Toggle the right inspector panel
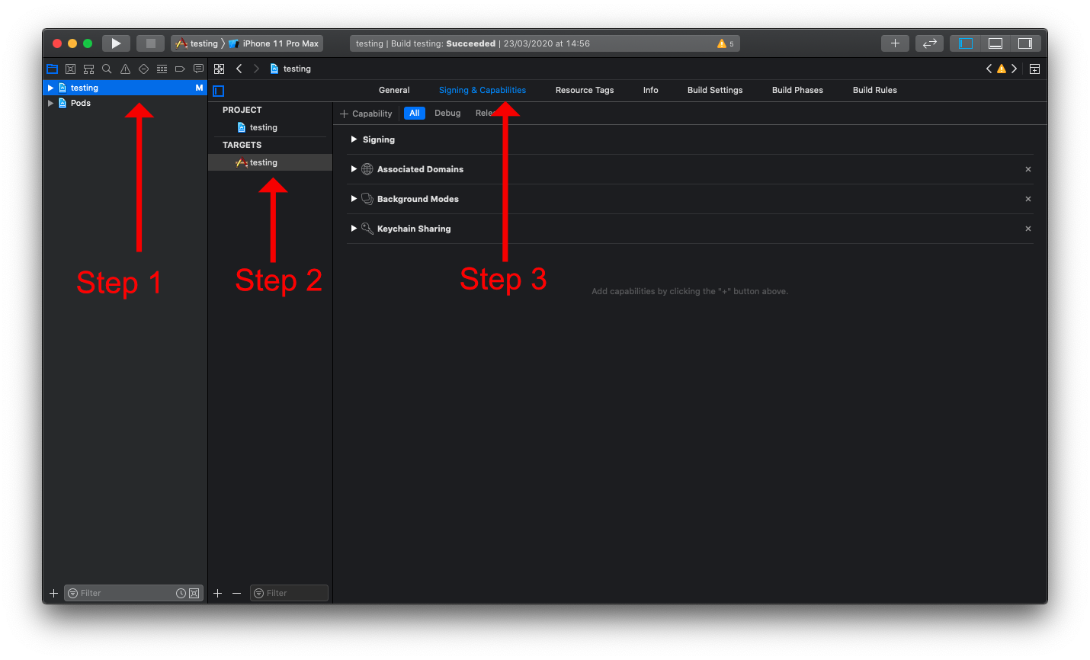Screen dimensions: 1090x660 click(x=1025, y=43)
